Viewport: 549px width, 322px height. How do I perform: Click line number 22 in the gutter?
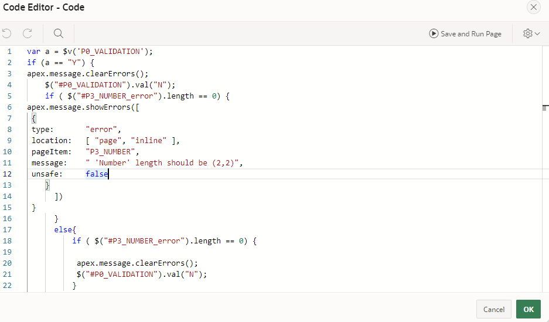coord(8,286)
